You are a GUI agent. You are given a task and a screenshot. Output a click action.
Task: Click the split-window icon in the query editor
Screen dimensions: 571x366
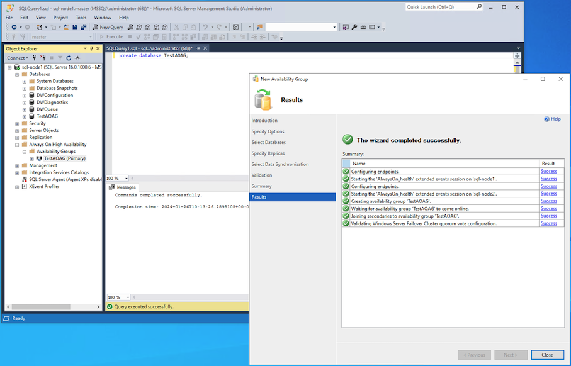point(517,56)
